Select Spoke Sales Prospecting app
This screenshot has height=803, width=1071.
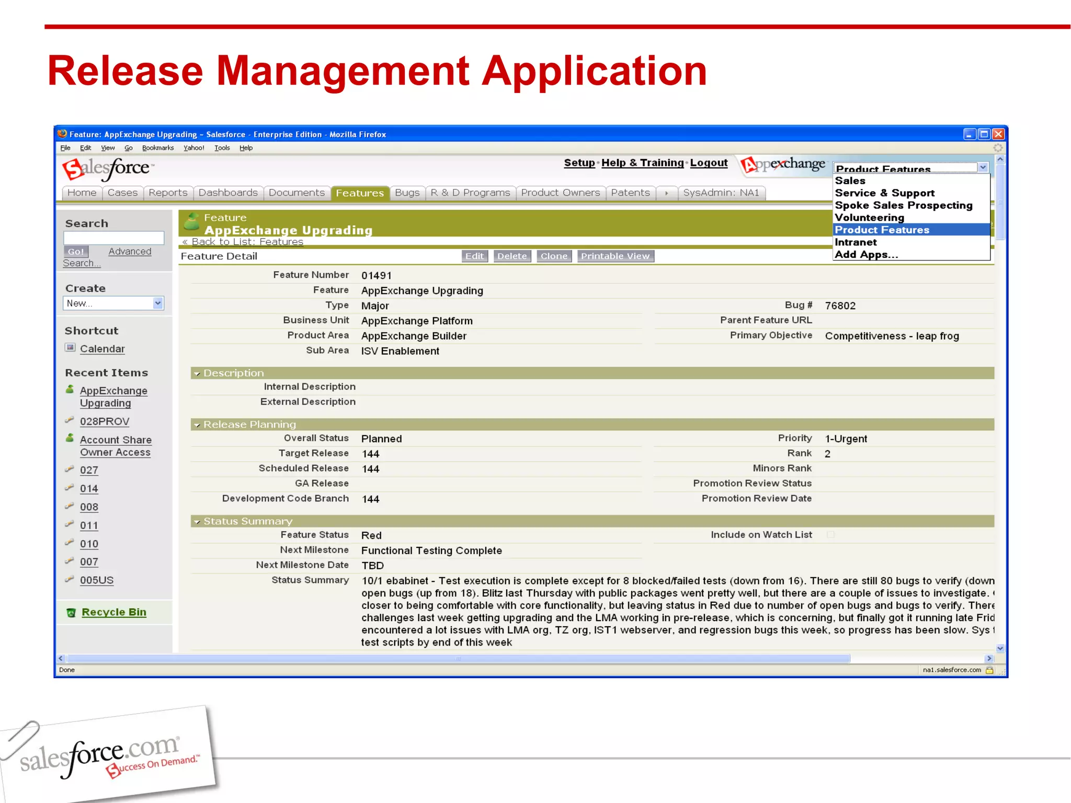[x=912, y=205]
